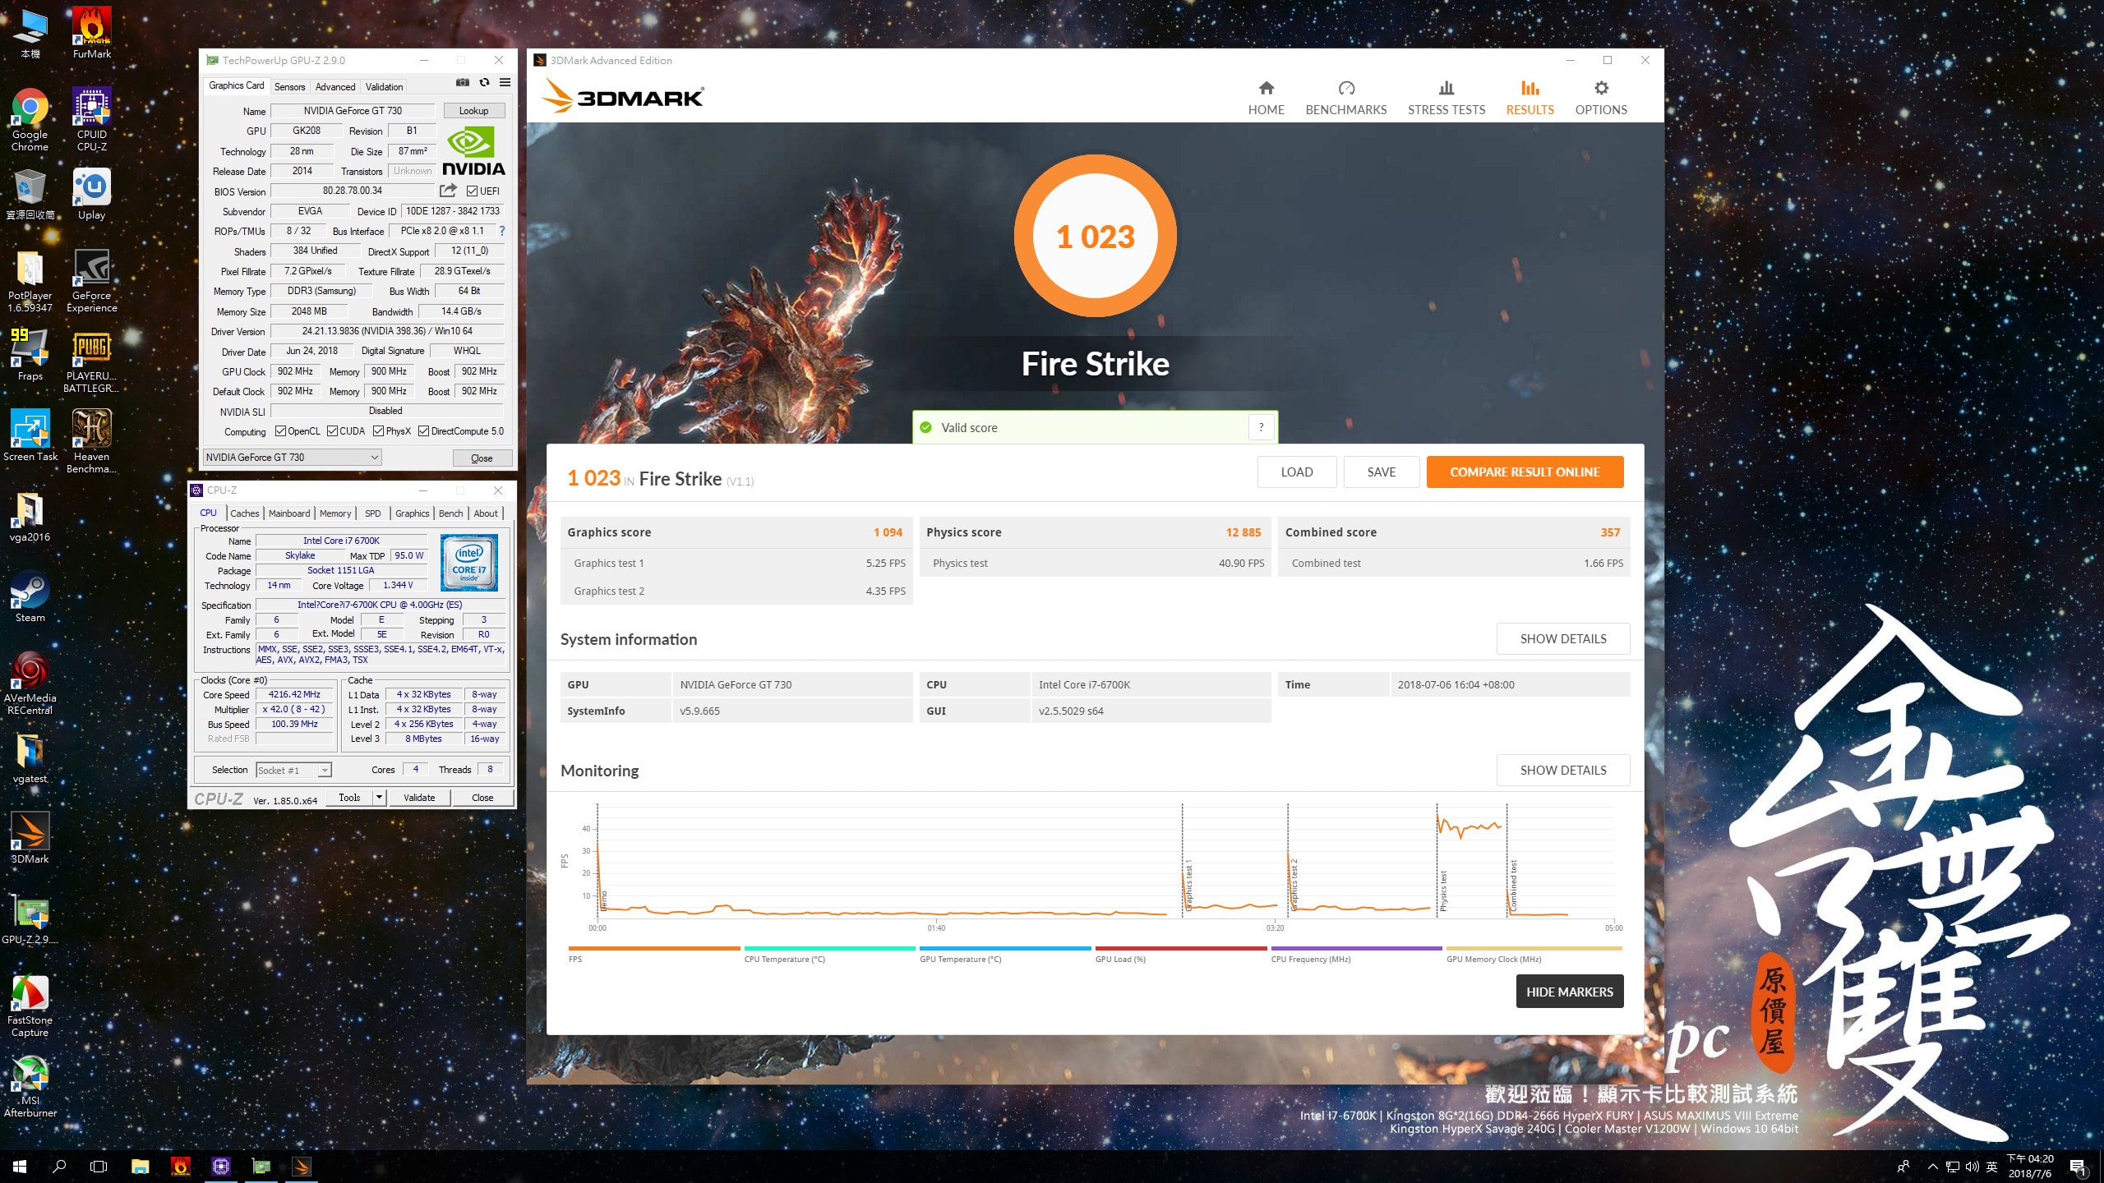Open the CPU-Z Bench tab

450,513
